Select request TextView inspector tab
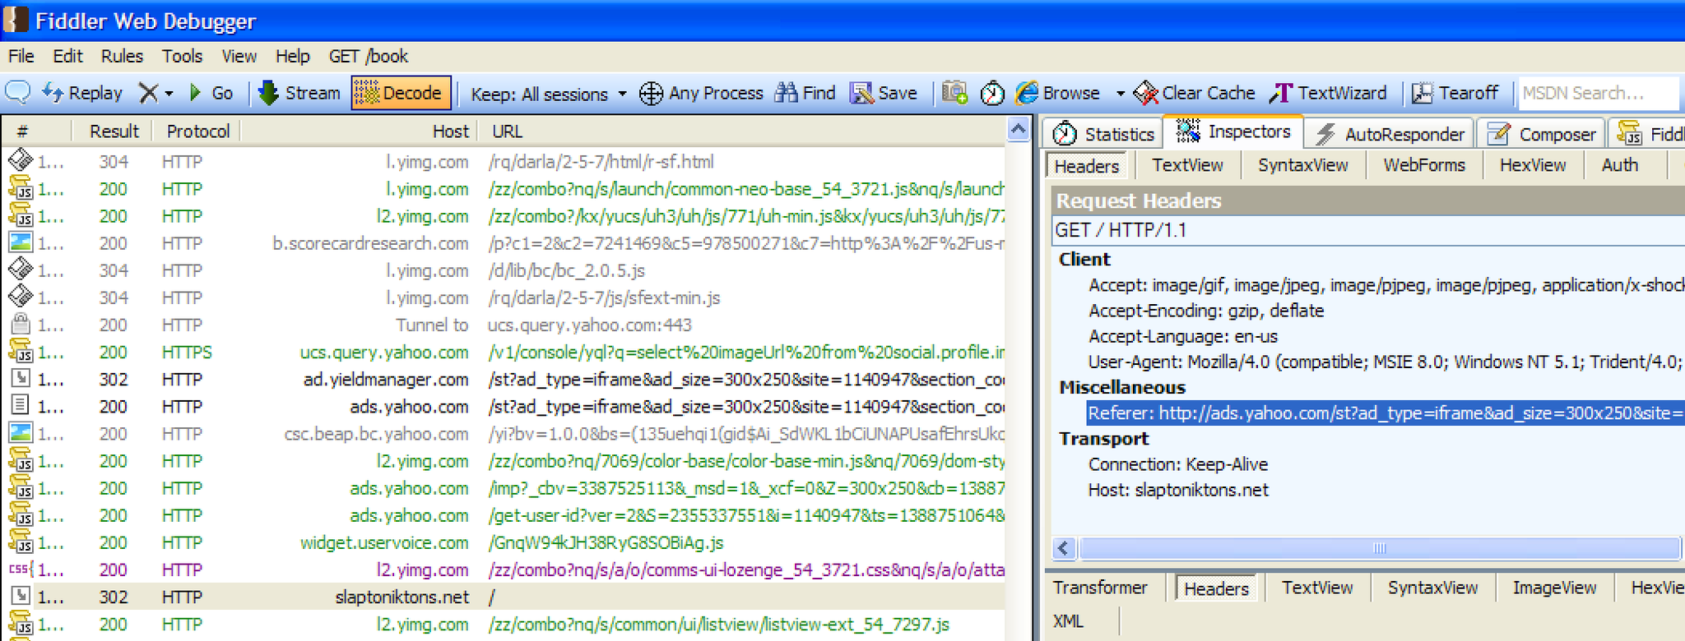The image size is (1685, 641). 1187,165
